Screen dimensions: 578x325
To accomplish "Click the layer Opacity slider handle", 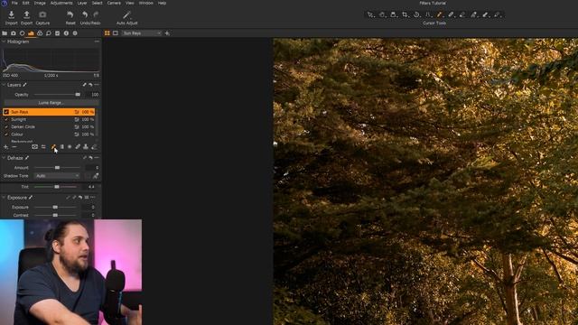I will 78,95.
